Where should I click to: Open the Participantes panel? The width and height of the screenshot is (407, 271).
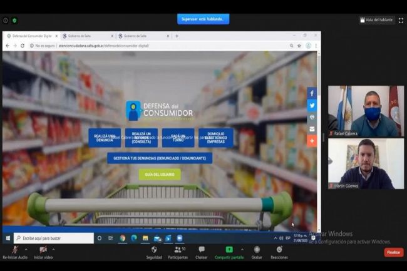(x=177, y=250)
